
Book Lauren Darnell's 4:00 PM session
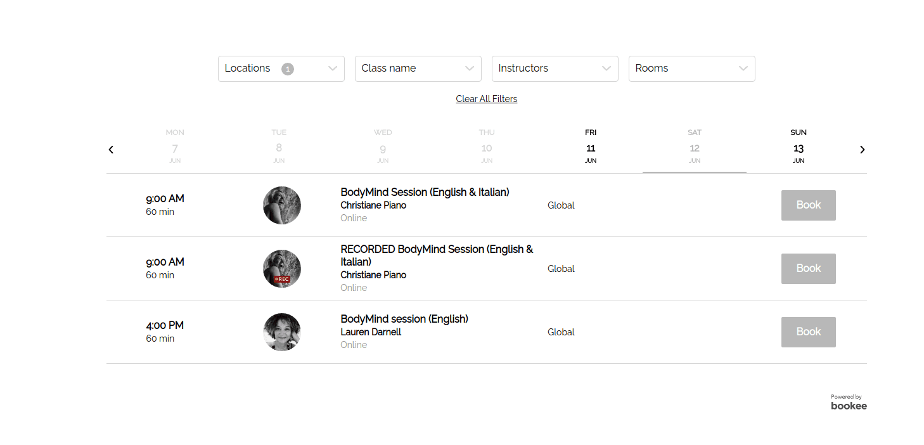click(809, 332)
